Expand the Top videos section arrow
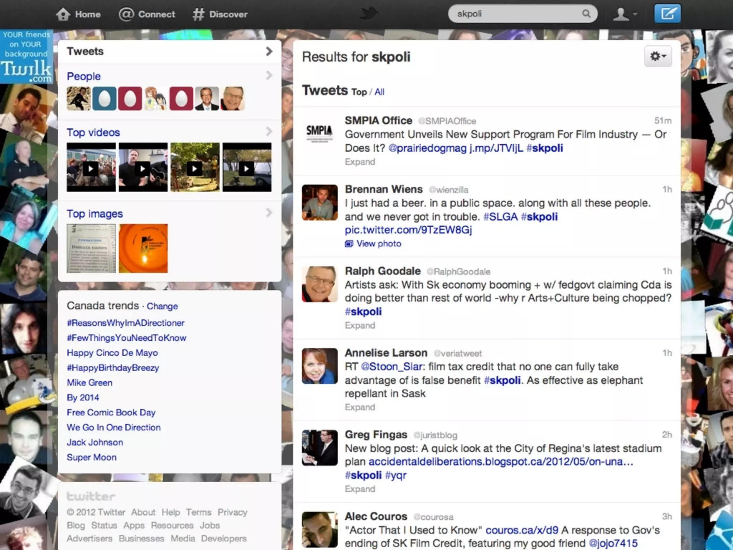Image resolution: width=733 pixels, height=550 pixels. [269, 132]
